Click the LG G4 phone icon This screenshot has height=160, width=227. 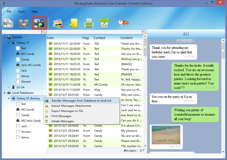[13, 87]
